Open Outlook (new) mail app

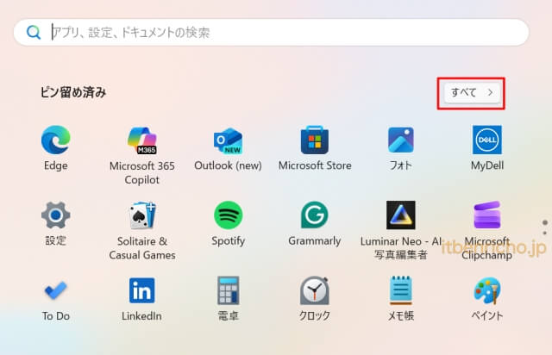[x=228, y=140]
